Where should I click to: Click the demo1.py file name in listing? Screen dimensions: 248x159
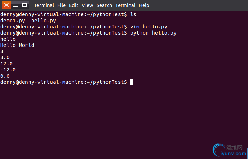pos(13,21)
